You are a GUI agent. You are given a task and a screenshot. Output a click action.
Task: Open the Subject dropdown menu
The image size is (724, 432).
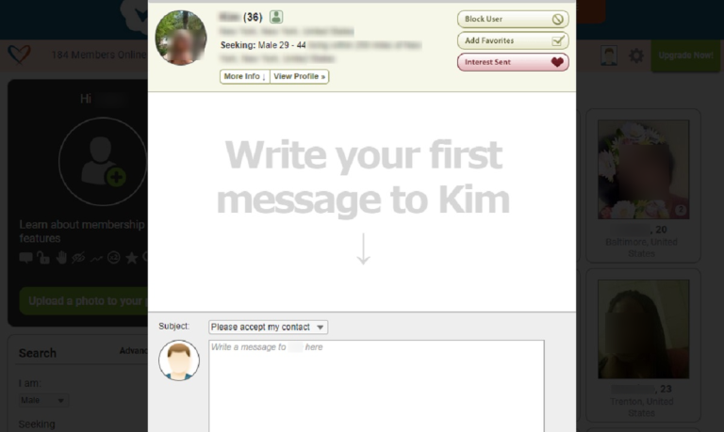(x=268, y=327)
